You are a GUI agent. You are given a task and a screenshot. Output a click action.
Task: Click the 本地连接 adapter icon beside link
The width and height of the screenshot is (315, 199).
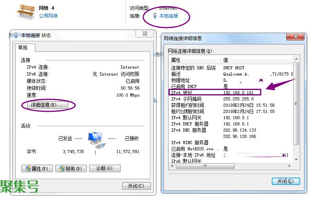tap(155, 16)
